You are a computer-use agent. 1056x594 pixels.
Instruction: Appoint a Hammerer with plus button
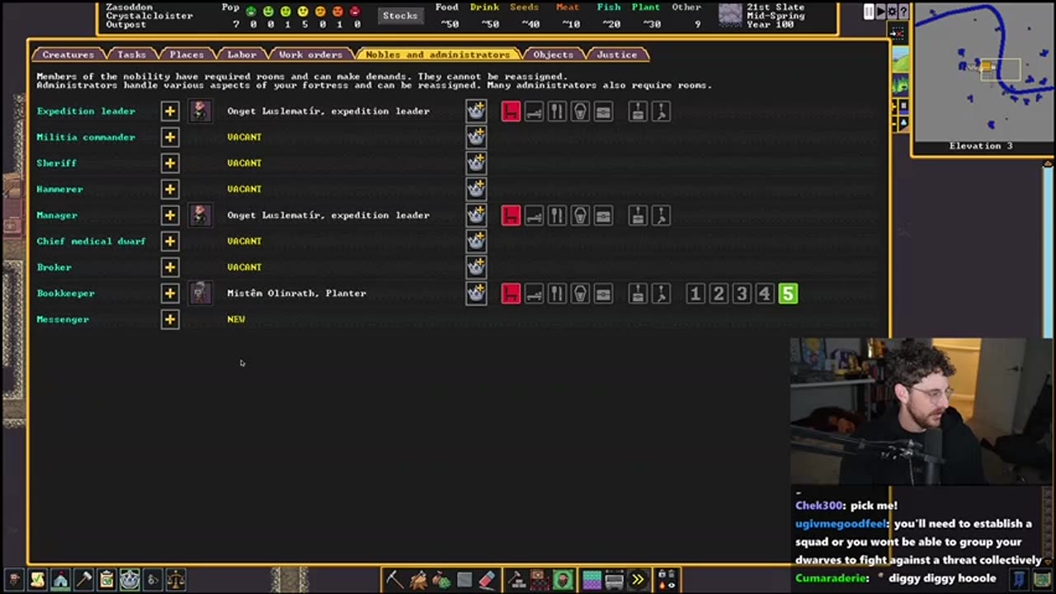pyautogui.click(x=170, y=189)
